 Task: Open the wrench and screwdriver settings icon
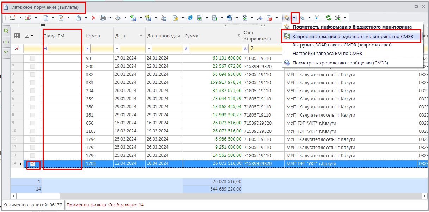[x=338, y=18]
